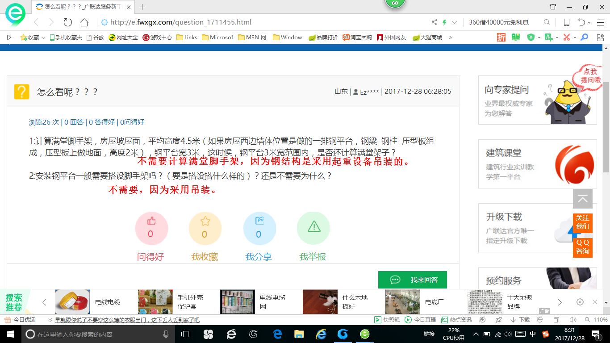
Task: Open the 手机收藏夹 bookmark
Action: coord(66,38)
